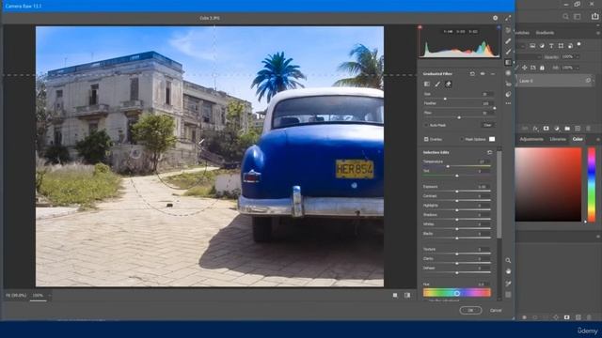Viewport: 602px width, 338px height.
Task: Click the Camera Raw panel scrollbar
Action: pos(499,193)
